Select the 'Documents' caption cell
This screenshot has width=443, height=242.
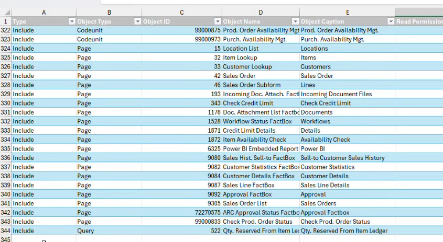(x=348, y=112)
